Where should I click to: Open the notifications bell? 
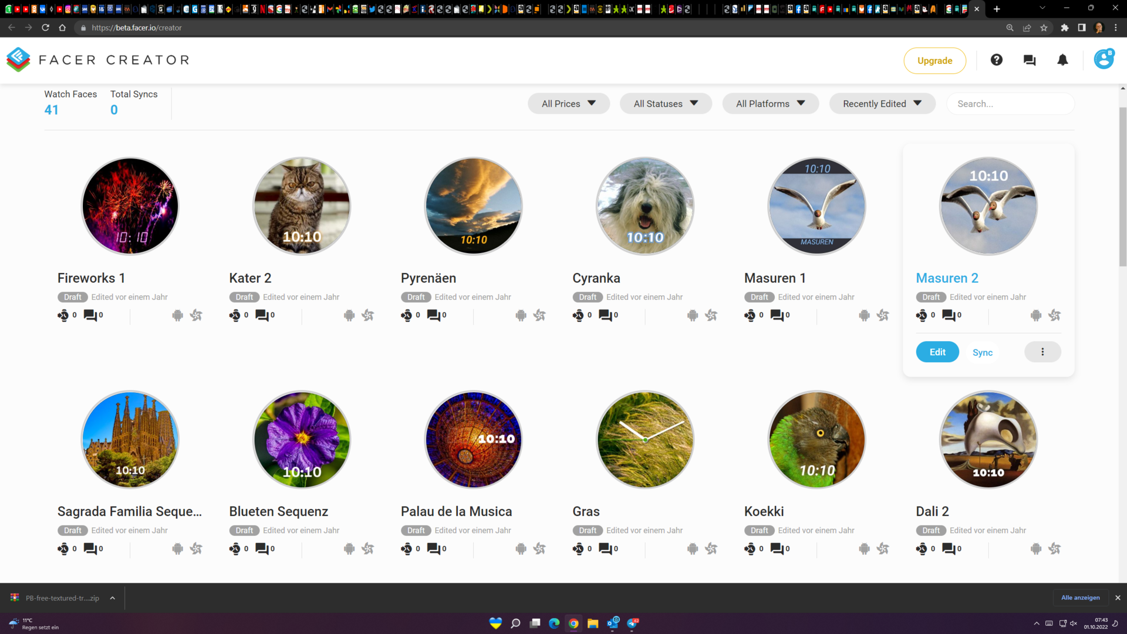(x=1062, y=60)
